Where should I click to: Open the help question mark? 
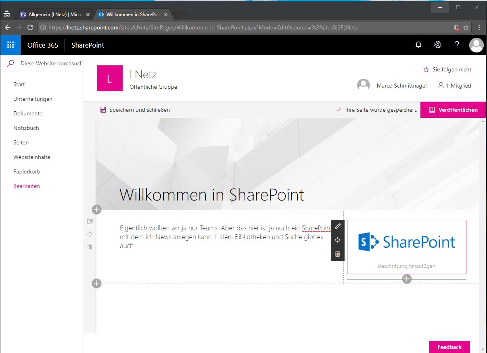(x=457, y=45)
